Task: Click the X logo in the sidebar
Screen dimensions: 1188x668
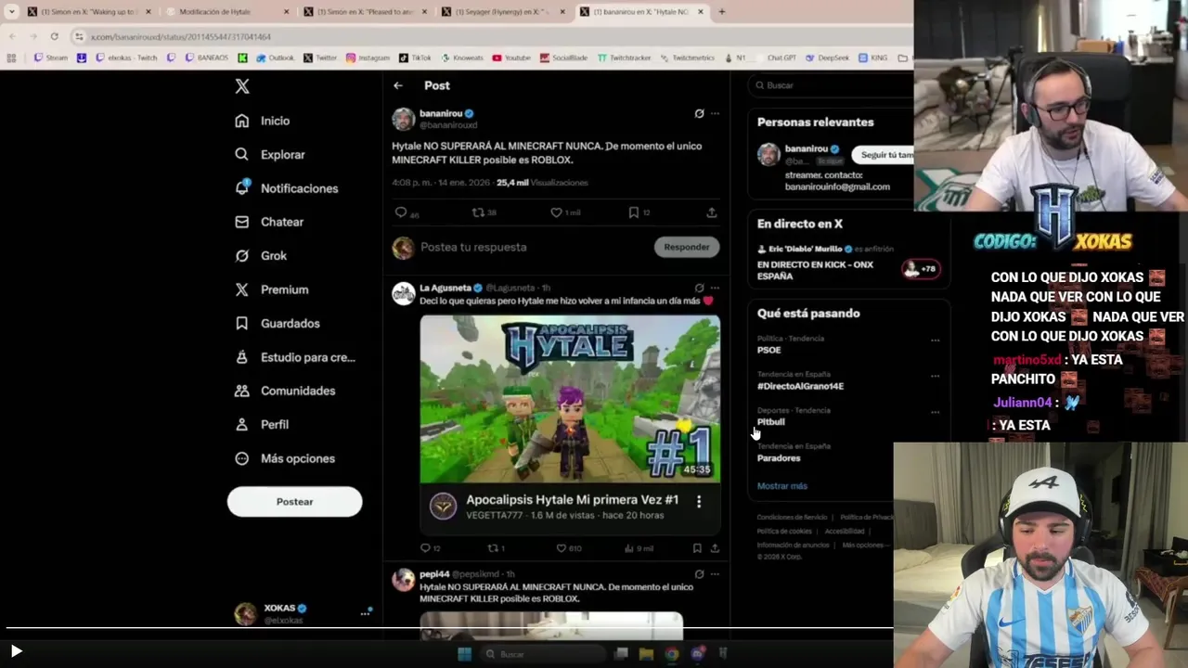Action: (242, 86)
